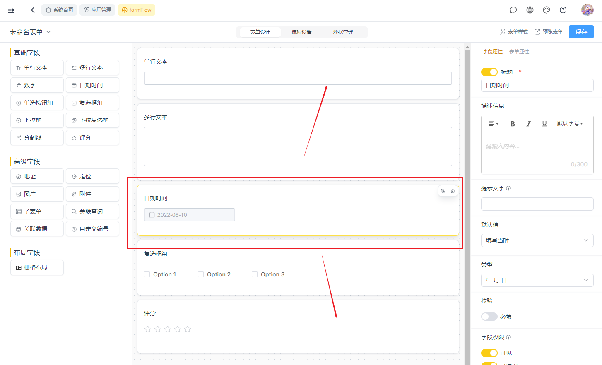This screenshot has width=602, height=365.
Task: Apply italic formatting to the description
Action: click(529, 124)
